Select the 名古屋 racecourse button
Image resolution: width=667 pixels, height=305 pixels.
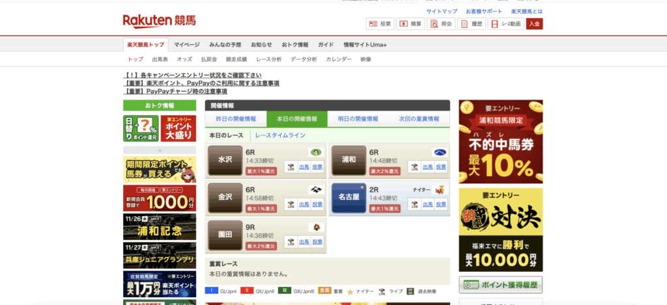[x=348, y=198]
